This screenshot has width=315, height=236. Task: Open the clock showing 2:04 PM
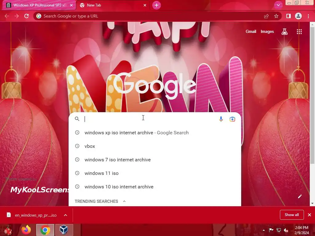301,230
